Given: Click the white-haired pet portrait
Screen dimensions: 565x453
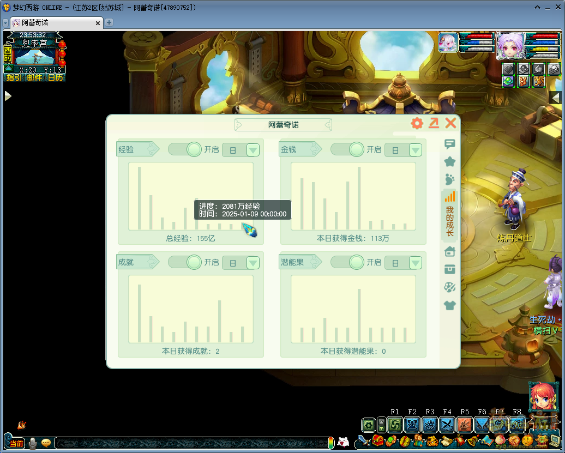Looking at the screenshot, I should (x=448, y=43).
